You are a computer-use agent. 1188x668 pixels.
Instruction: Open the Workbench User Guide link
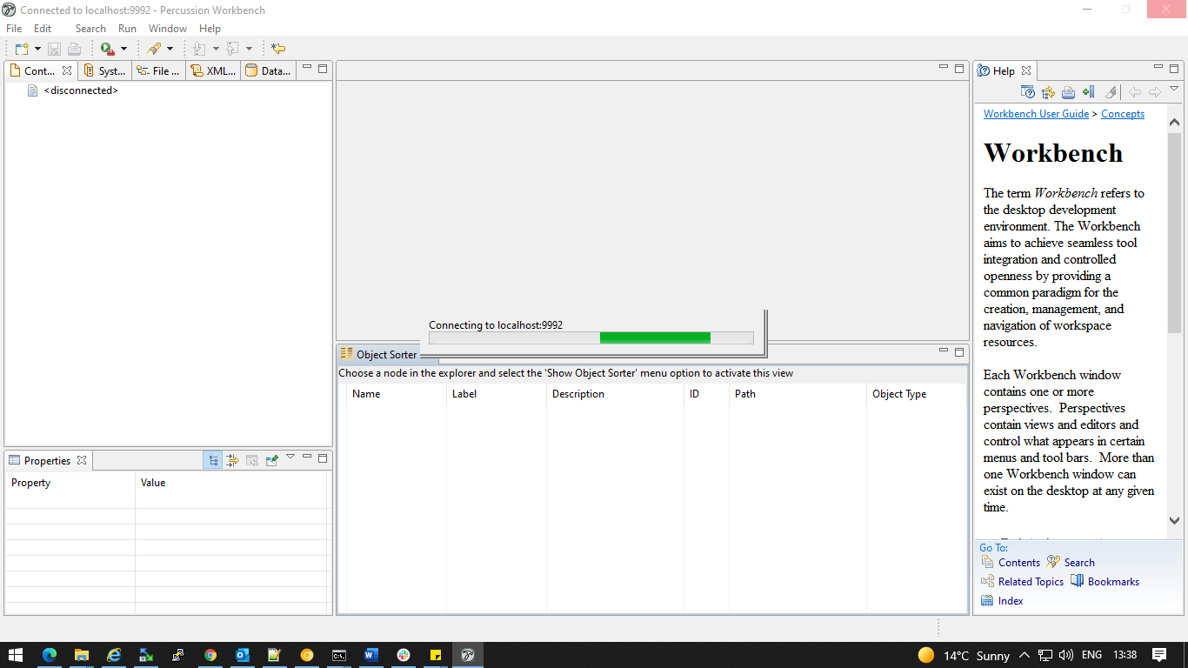click(x=1036, y=113)
